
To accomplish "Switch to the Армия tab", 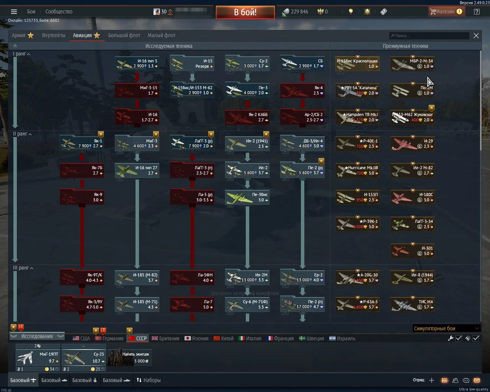I will click(23, 35).
